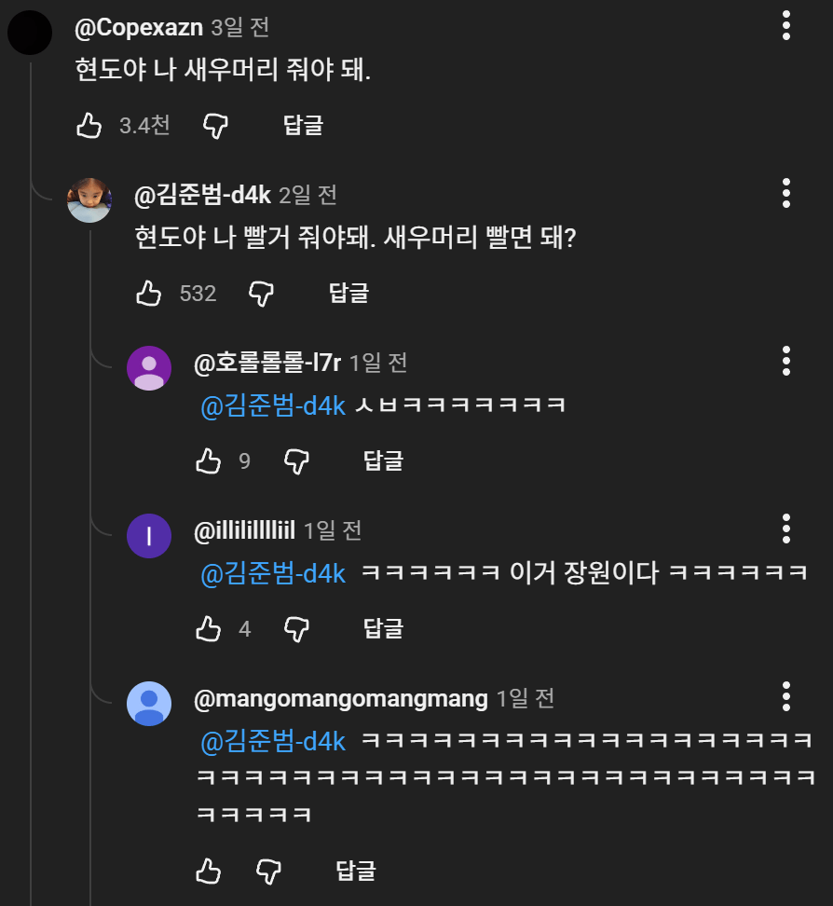Dislike the @illililllliil reply
The height and width of the screenshot is (906, 833).
(x=296, y=629)
